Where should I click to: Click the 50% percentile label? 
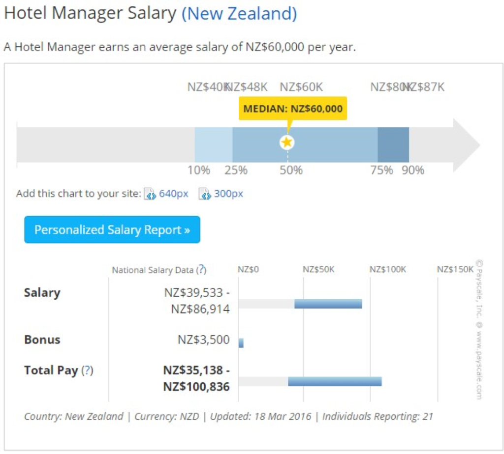291,170
